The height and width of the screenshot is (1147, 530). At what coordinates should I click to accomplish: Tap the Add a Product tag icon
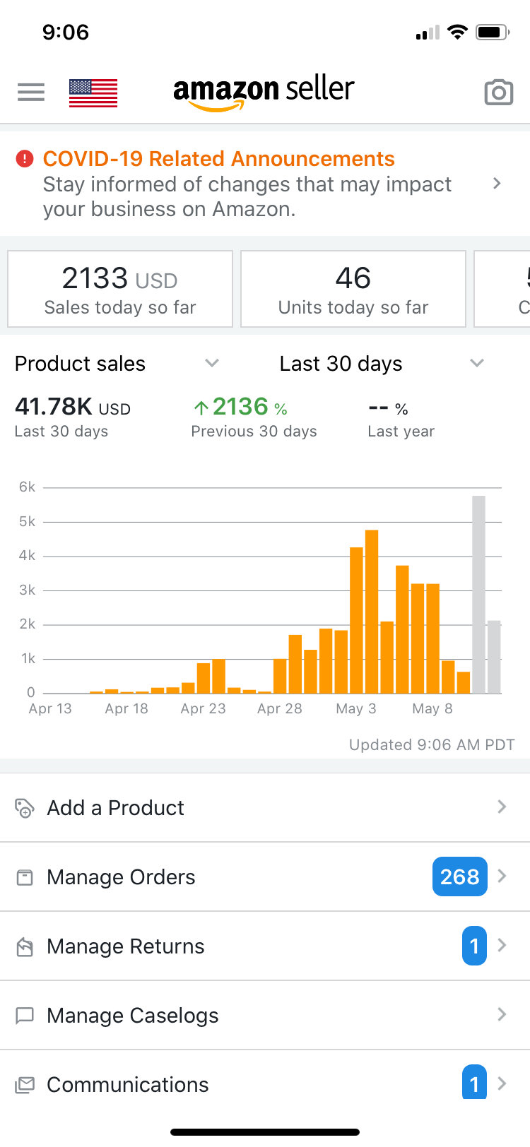(x=25, y=807)
